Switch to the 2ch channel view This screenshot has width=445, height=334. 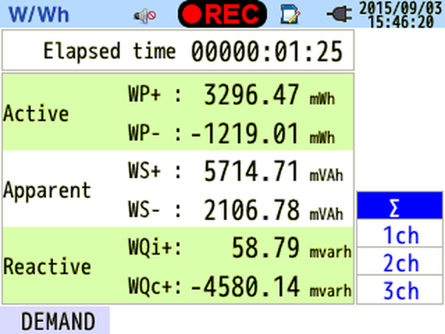[400, 261]
